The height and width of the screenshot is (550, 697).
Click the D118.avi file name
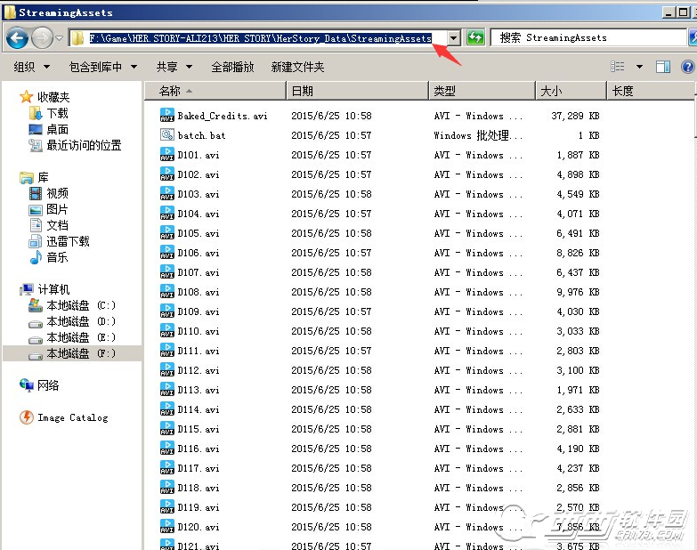coord(199,488)
